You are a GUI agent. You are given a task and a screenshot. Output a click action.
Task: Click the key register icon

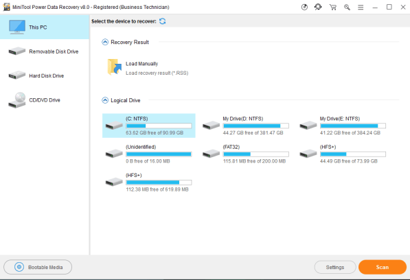347,7
